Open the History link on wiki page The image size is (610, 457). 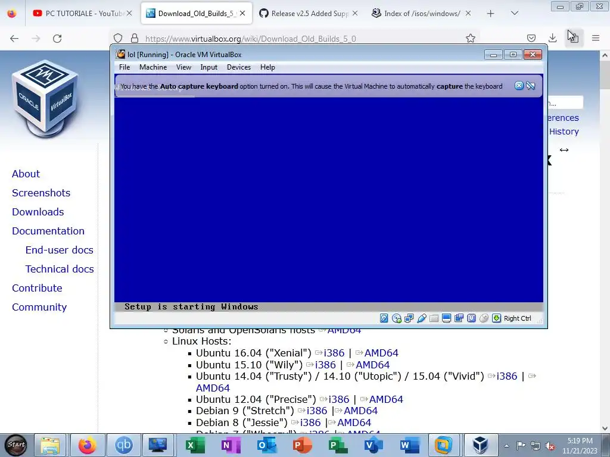point(564,132)
